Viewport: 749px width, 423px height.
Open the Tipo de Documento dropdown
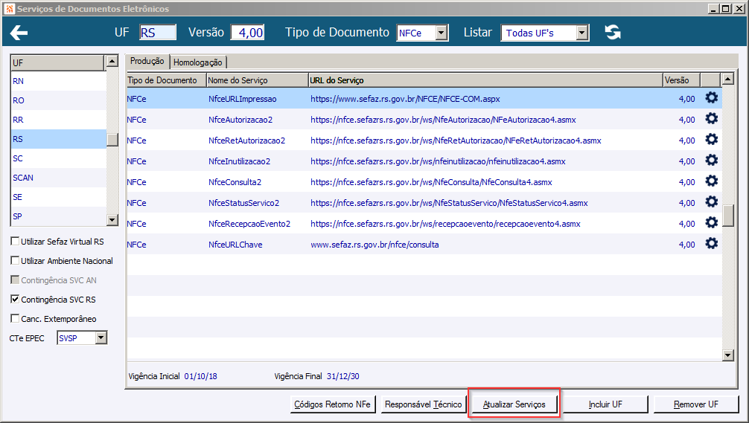pos(442,33)
